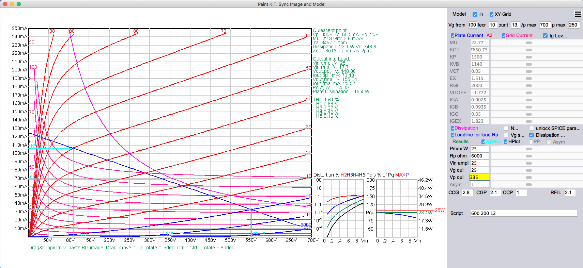Click the KG1 slider handle
Viewport: 583px width, 268px height.
[529, 50]
